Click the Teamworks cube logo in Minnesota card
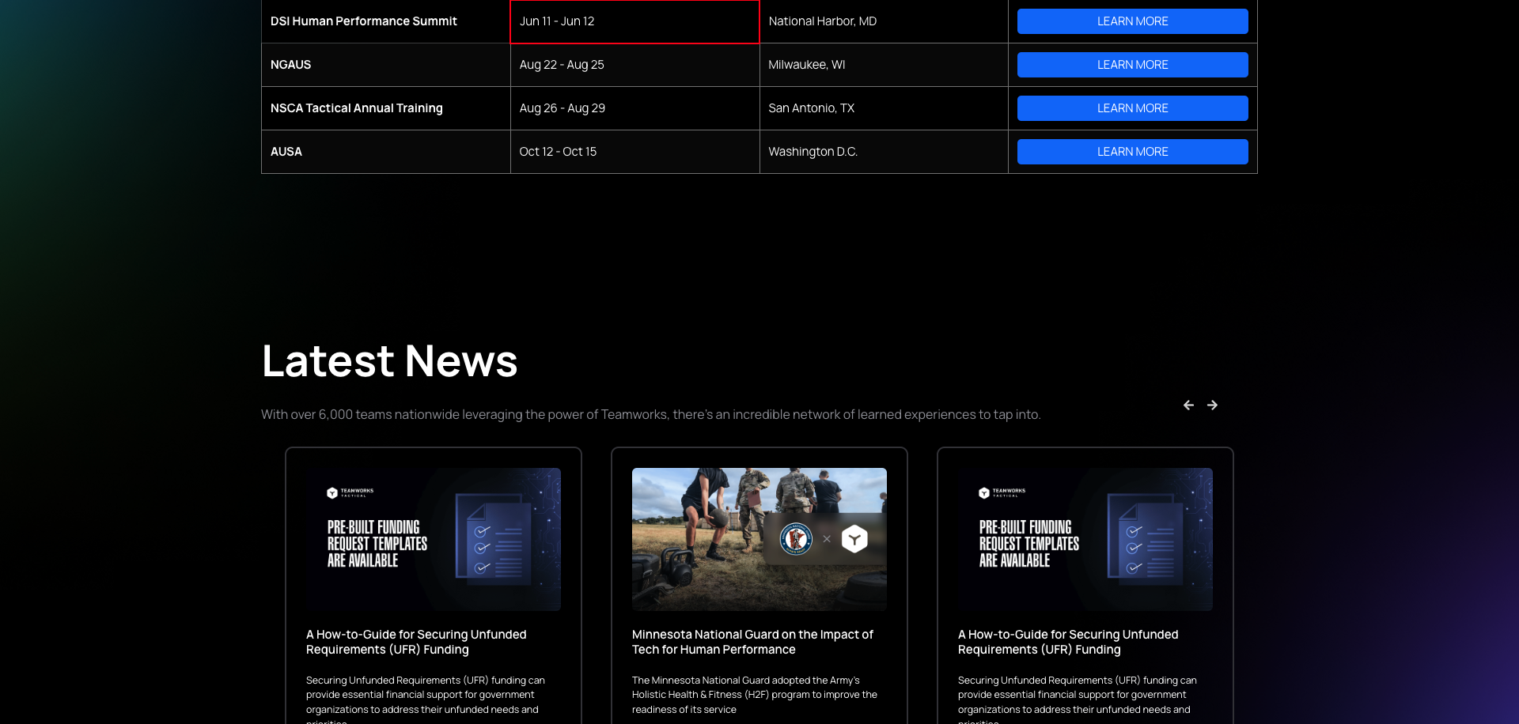 click(854, 538)
